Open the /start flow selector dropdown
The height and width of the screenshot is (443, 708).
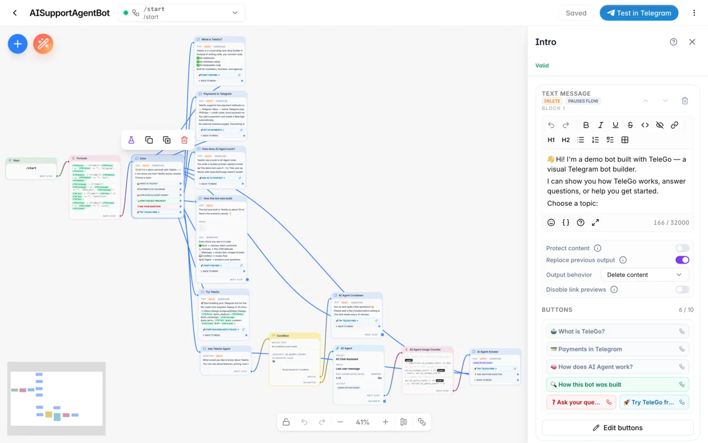click(x=181, y=13)
